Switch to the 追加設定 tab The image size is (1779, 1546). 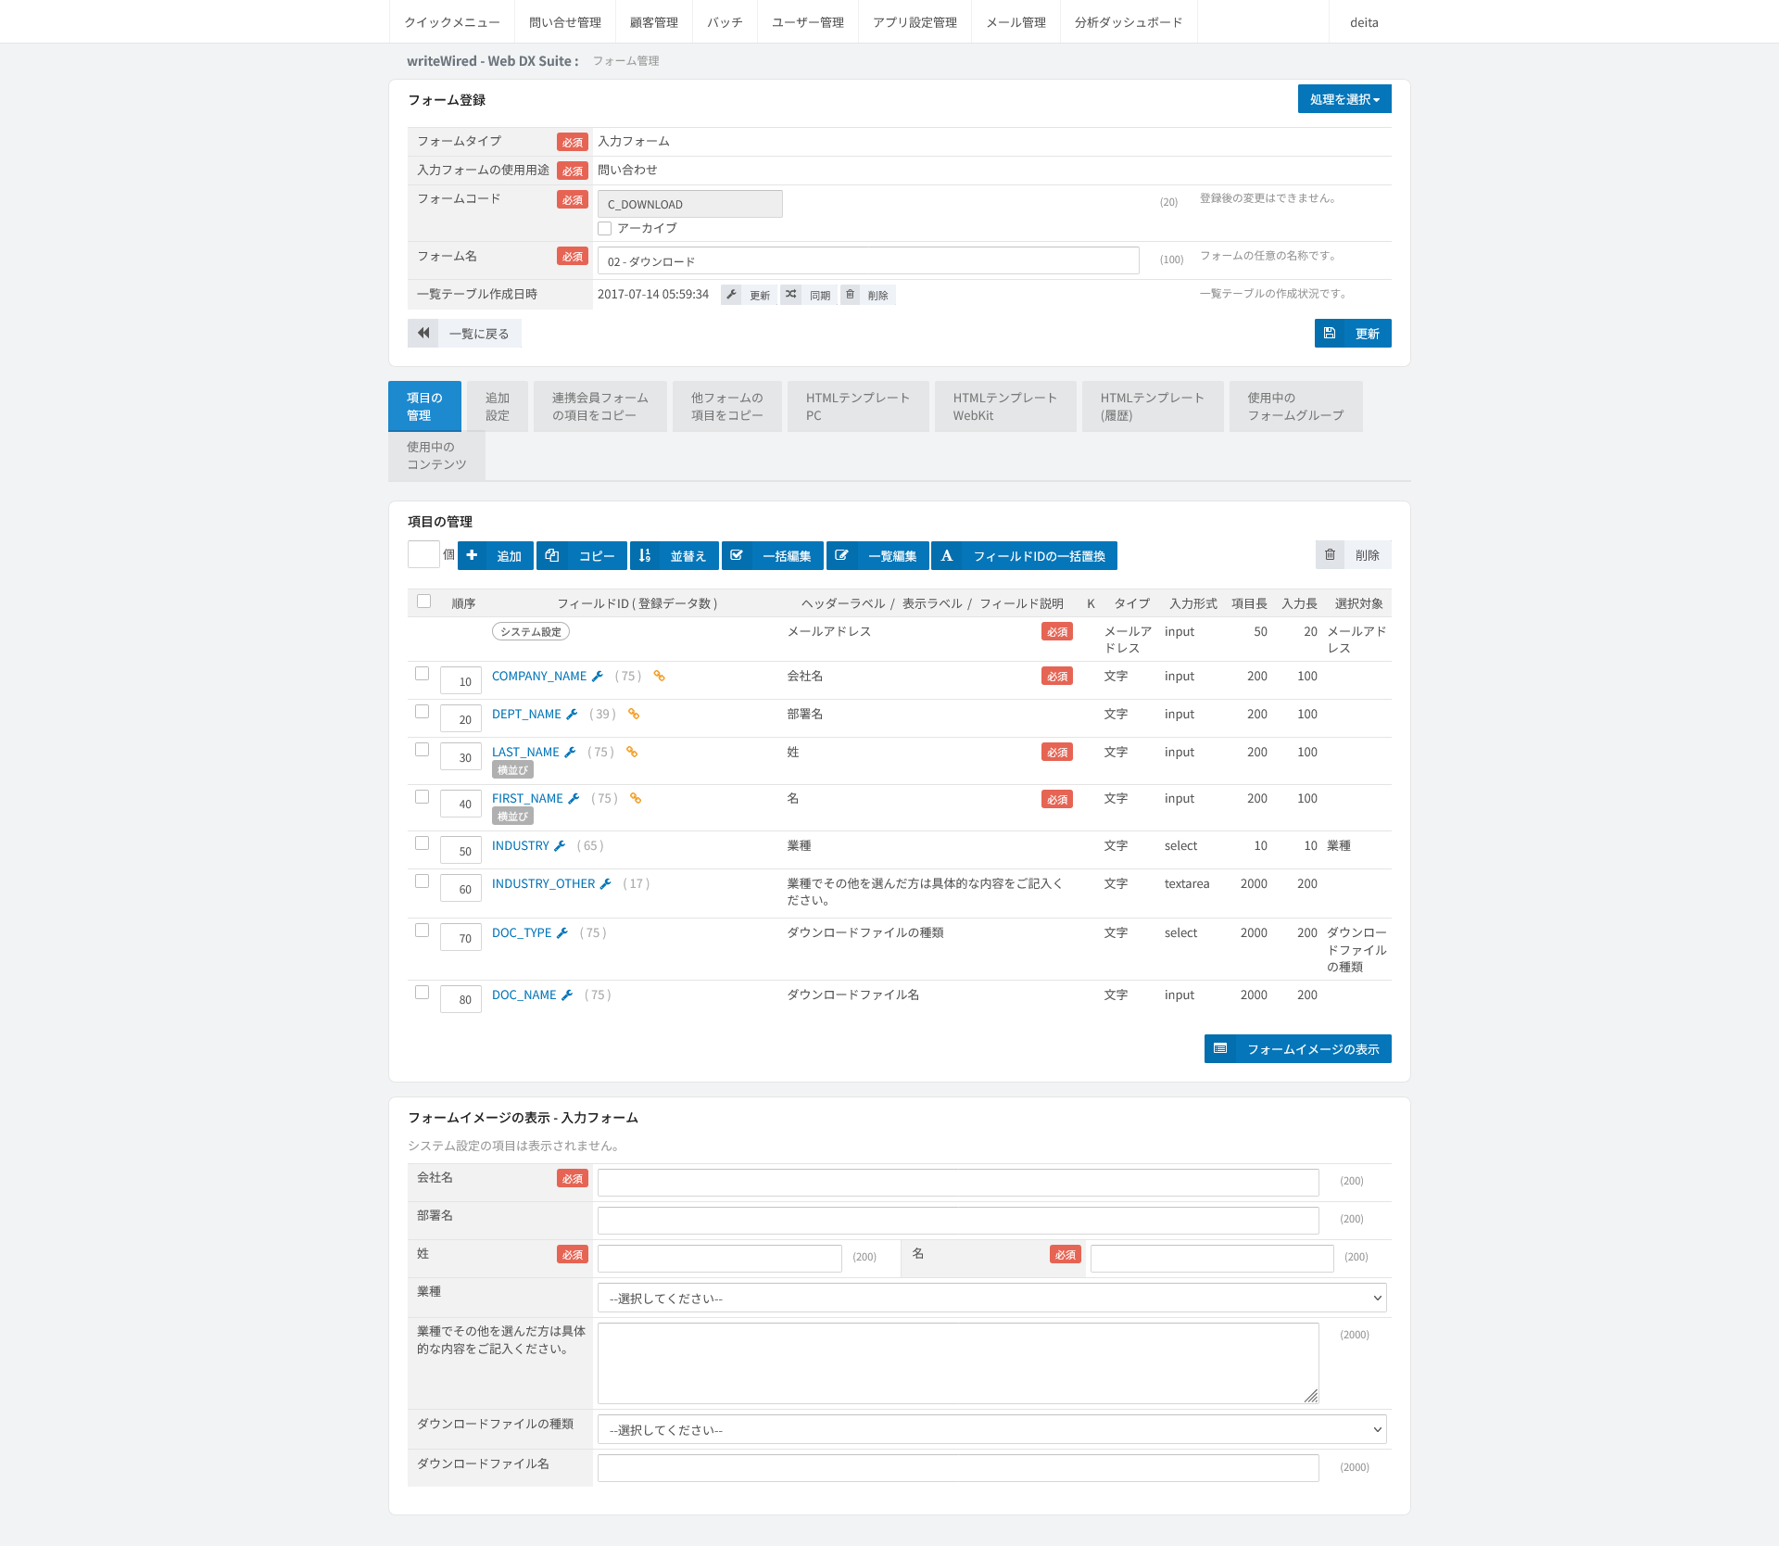coord(498,407)
